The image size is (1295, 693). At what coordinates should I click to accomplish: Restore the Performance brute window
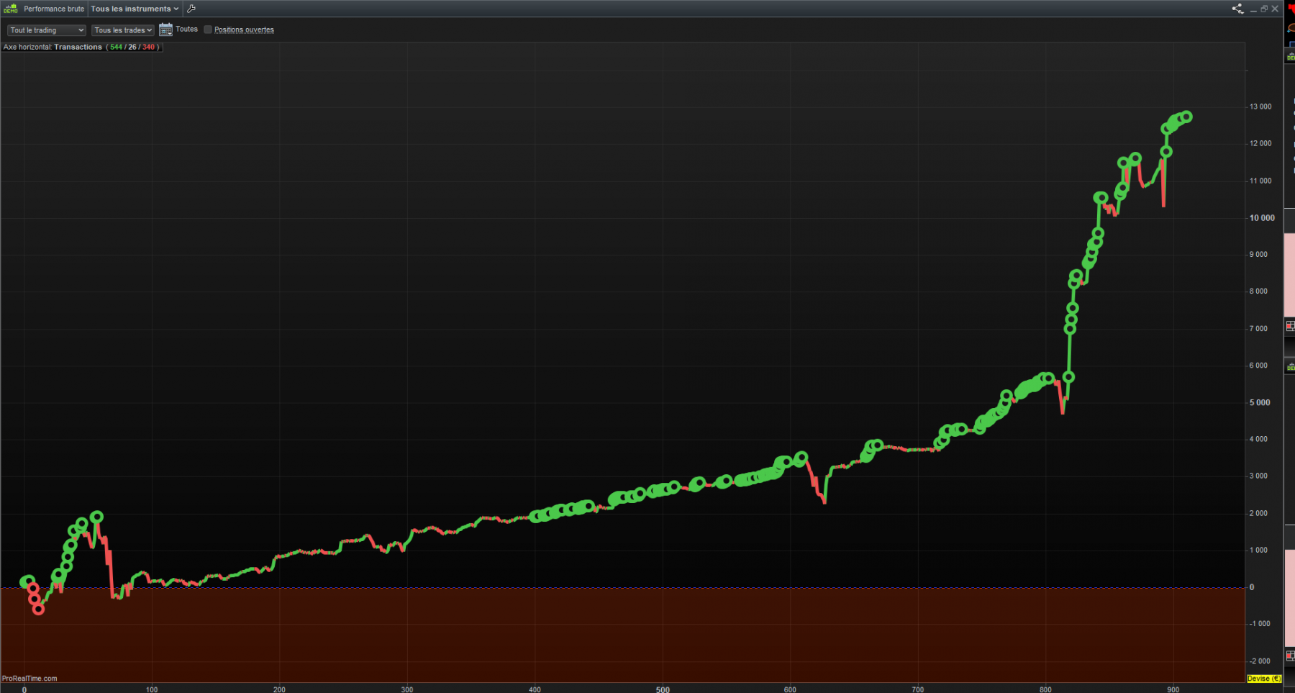1264,9
